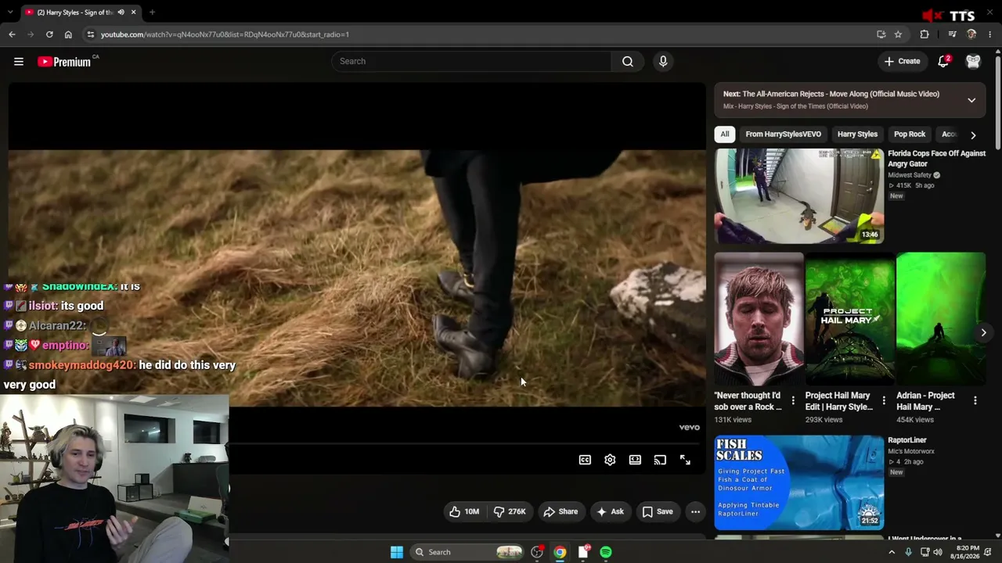The image size is (1002, 563).
Task: Open the 'Never thought I'd sob' short thumbnail
Action: point(759,319)
